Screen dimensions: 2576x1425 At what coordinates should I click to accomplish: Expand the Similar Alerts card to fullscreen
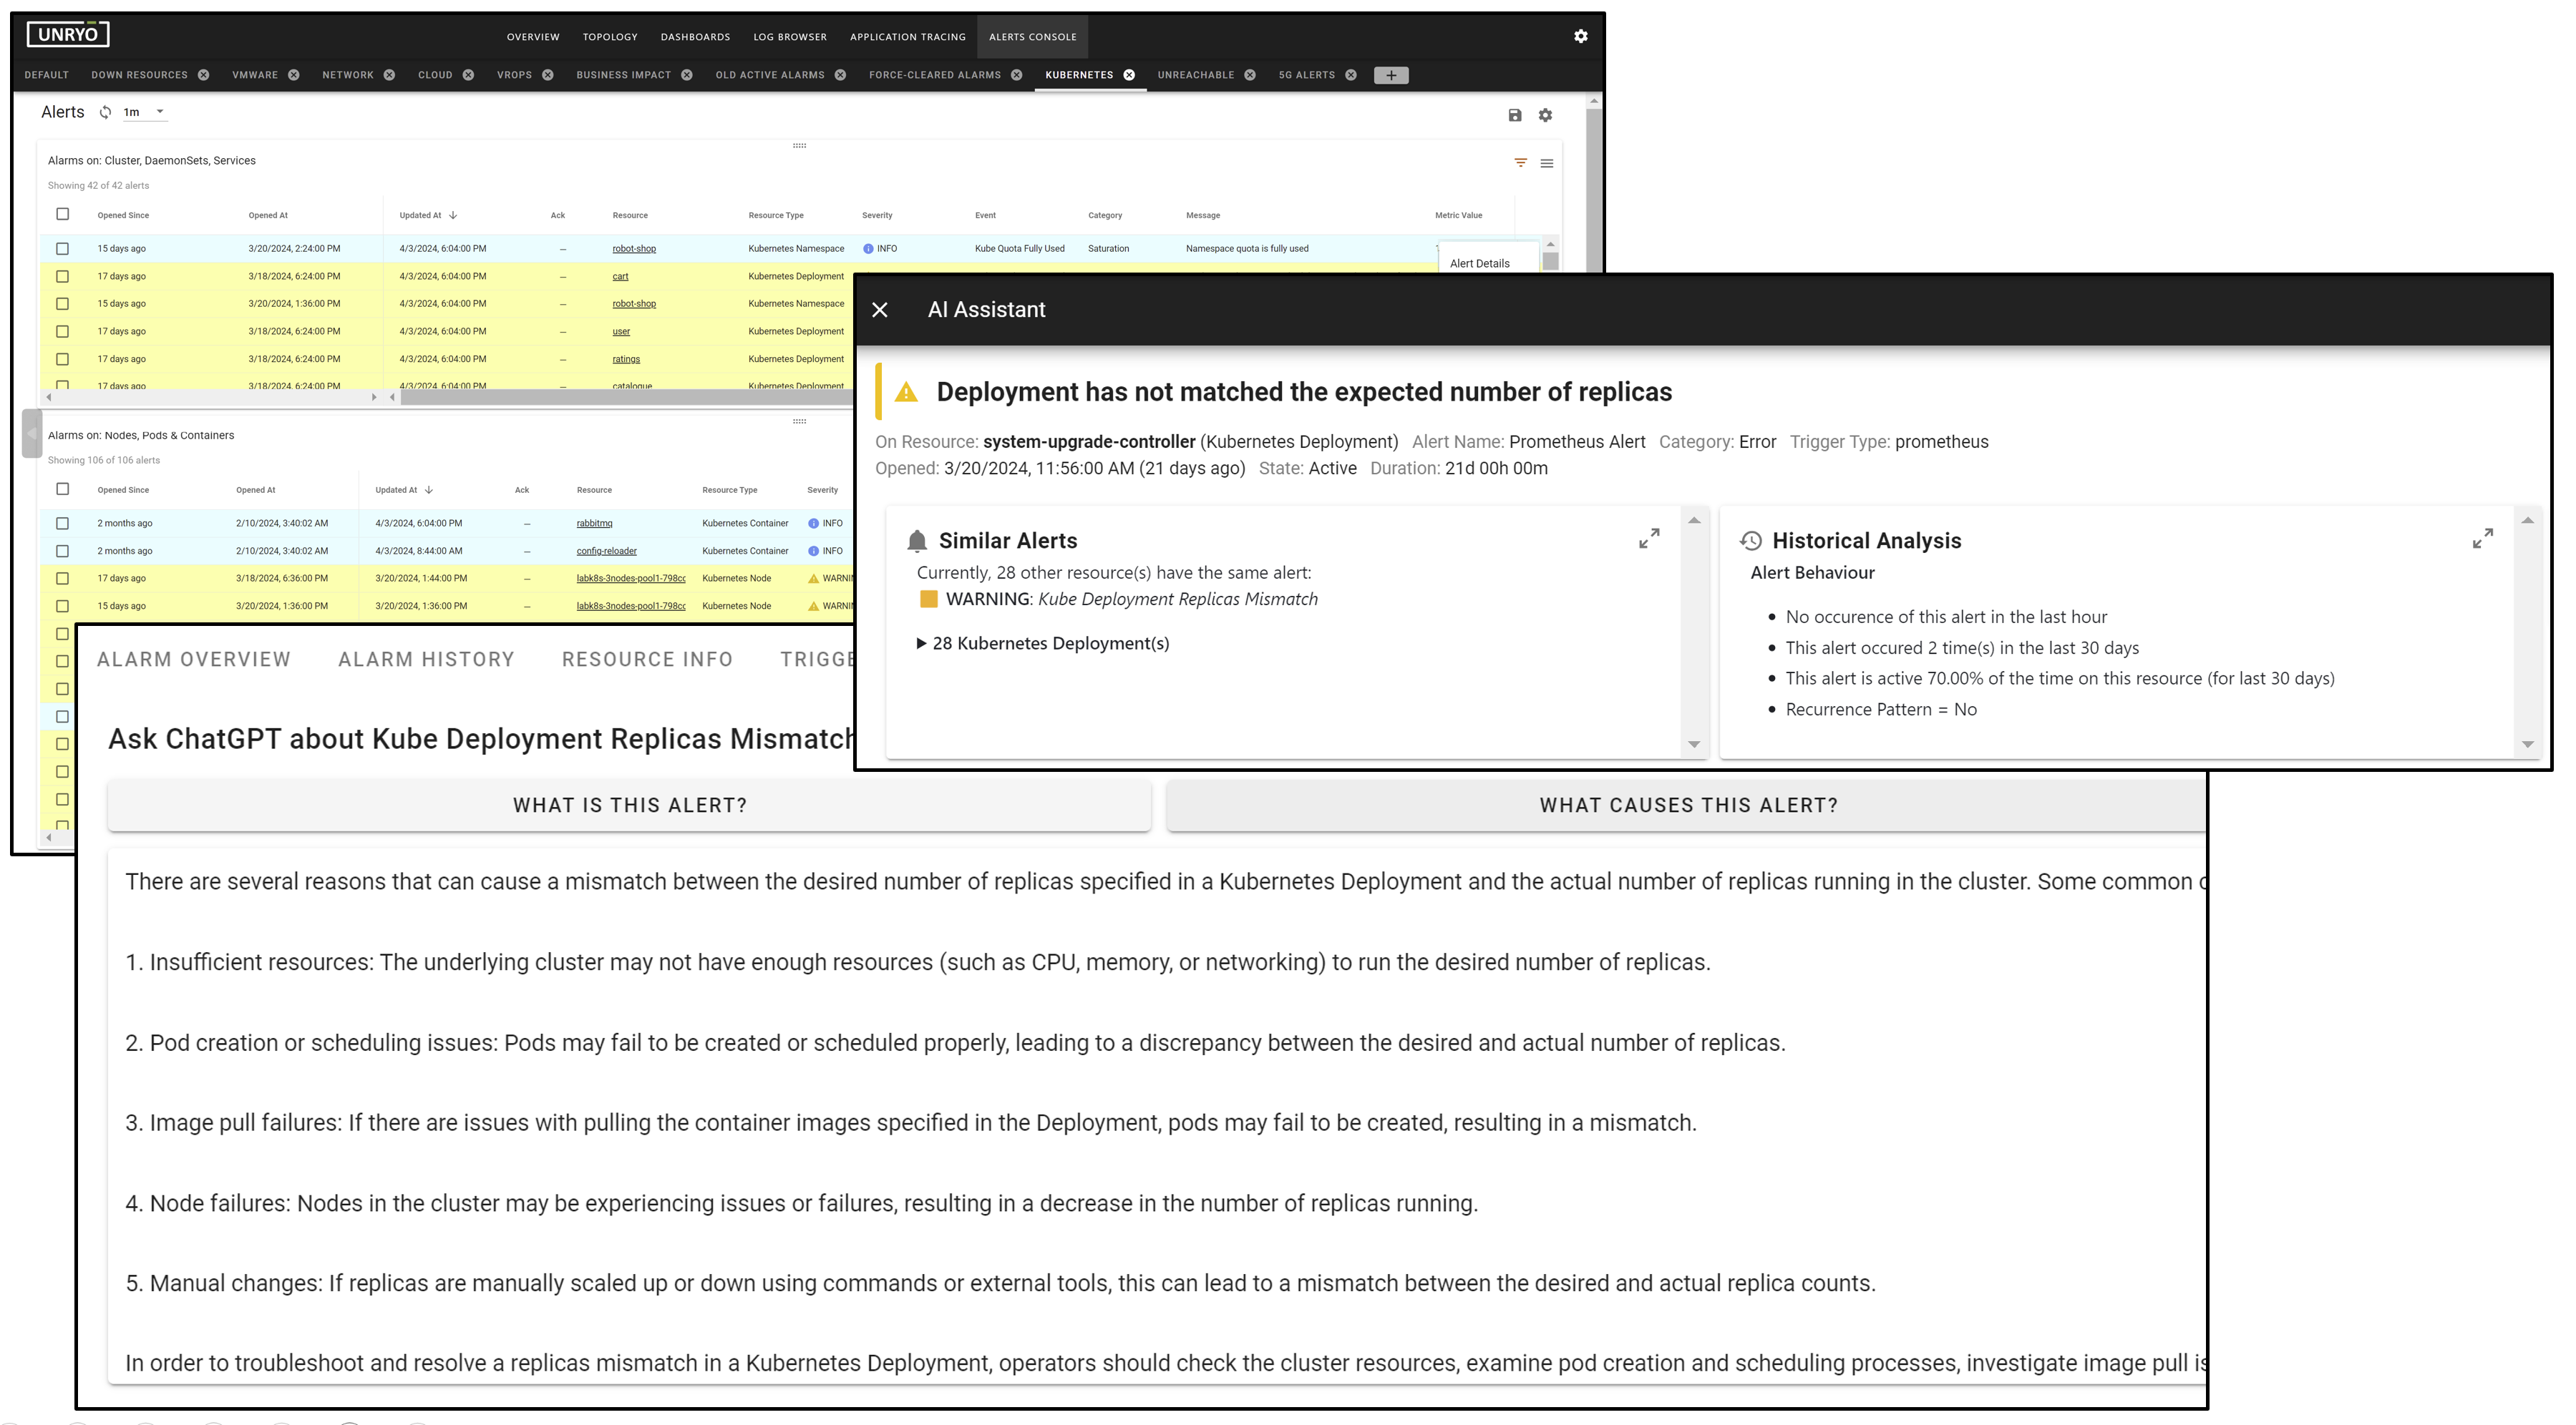click(x=1649, y=539)
